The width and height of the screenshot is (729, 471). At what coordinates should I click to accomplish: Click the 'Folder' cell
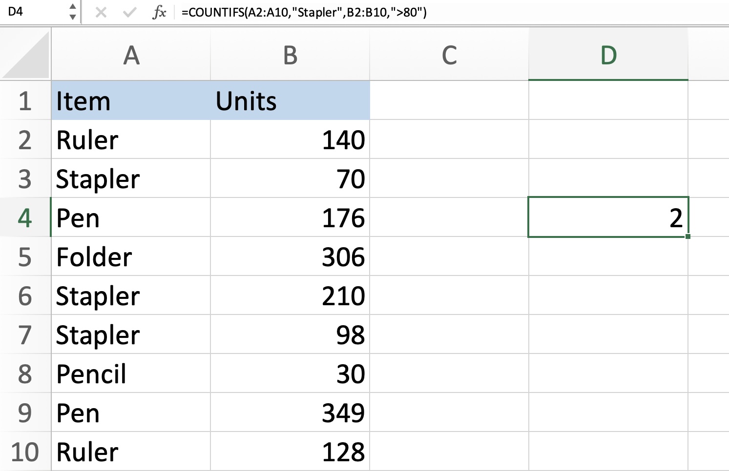(x=131, y=256)
